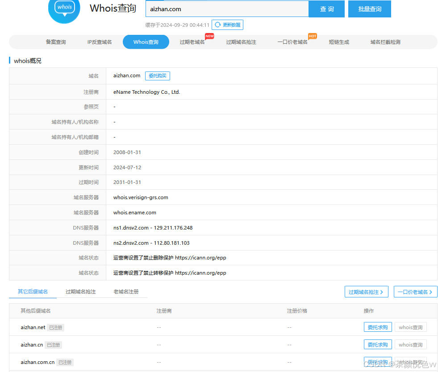438x372 pixels.
Task: Click creation date 2008-01-31
Action: coord(127,152)
